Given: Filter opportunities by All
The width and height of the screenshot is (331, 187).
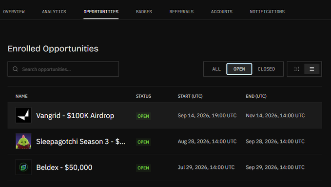Looking at the screenshot, I should pyautogui.click(x=216, y=69).
